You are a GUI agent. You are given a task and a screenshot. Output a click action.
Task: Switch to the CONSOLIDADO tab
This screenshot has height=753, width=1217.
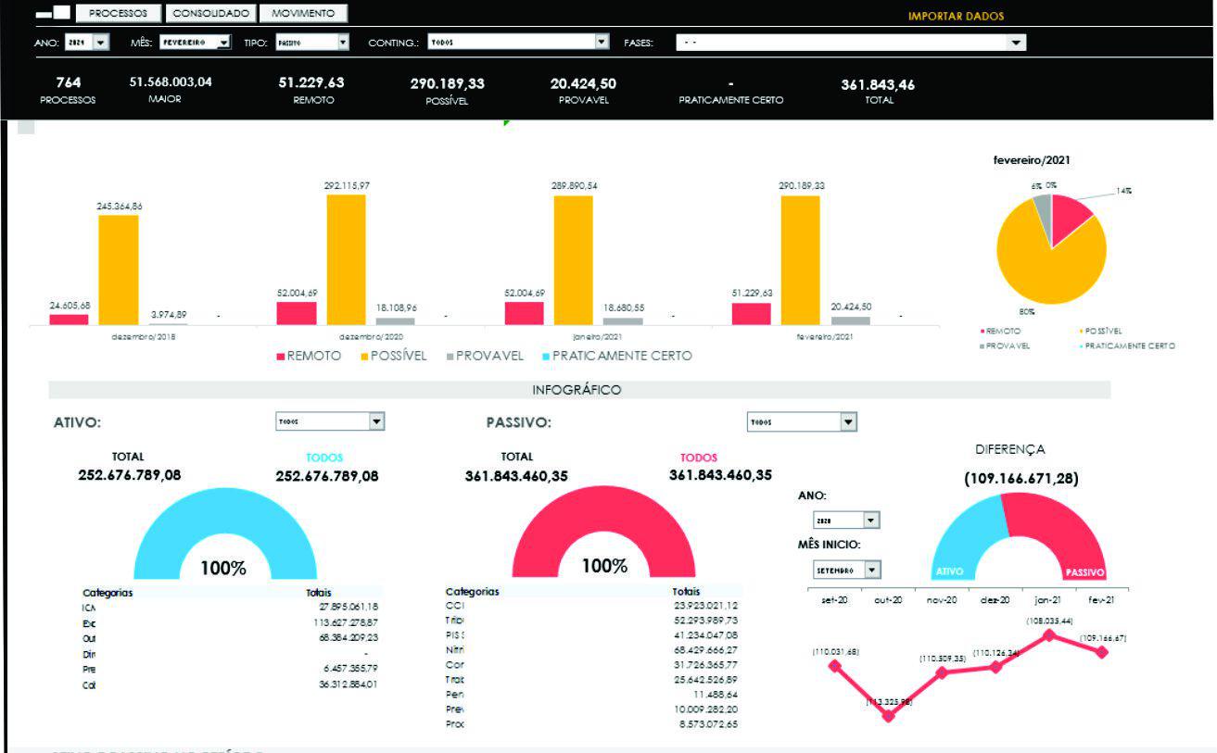click(x=210, y=14)
